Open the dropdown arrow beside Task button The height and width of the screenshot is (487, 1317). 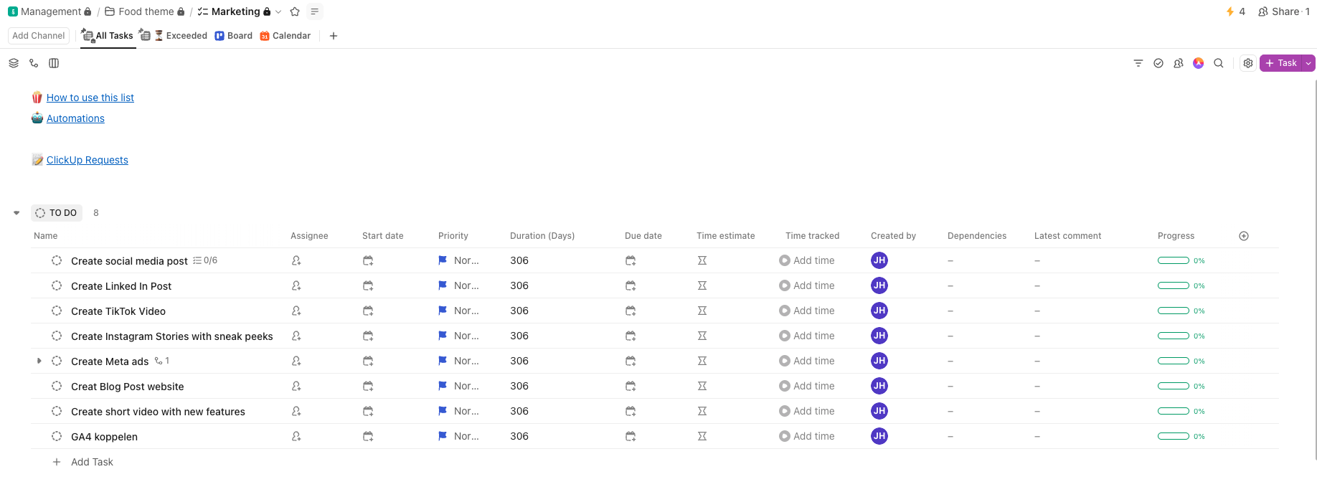[1308, 63]
